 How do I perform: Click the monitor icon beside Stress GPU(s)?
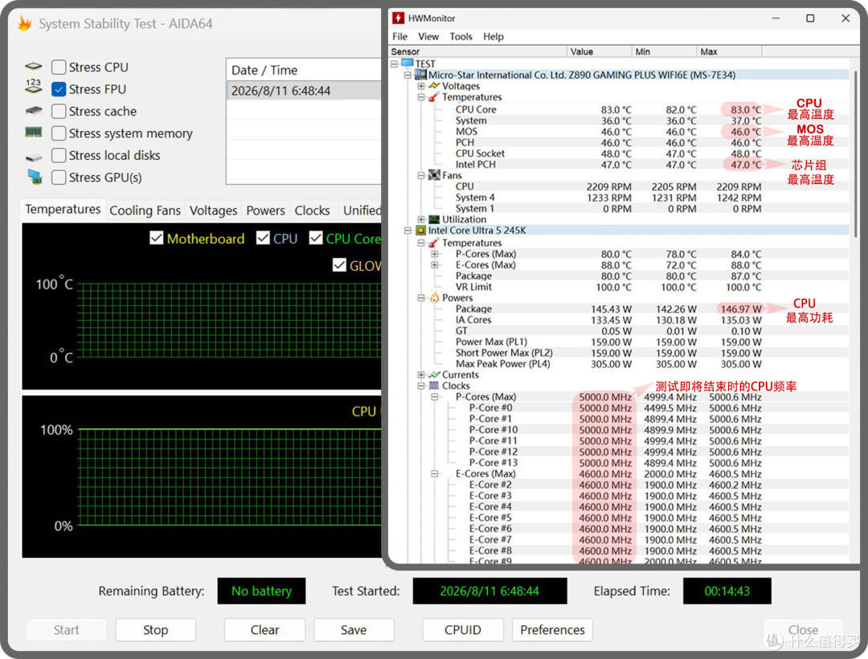(x=35, y=177)
